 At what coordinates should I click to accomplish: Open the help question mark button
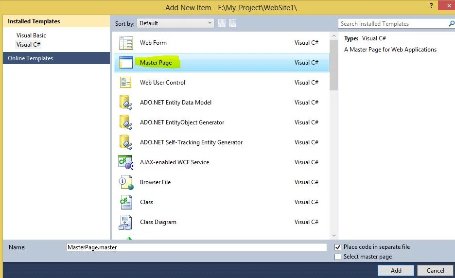coord(431,5)
